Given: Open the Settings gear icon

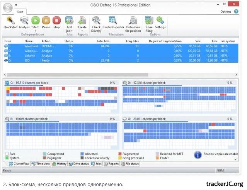Looking at the screenshot, I should (160, 21).
